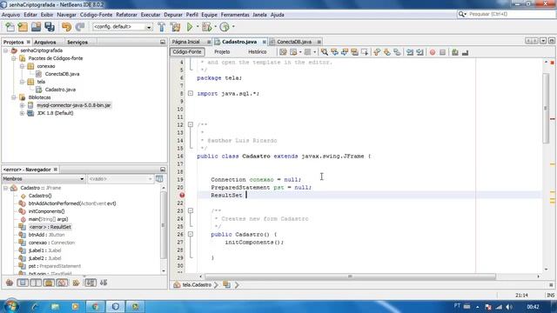Collapse the import fold at line 8
This screenshot has height=313, width=557.
point(191,93)
